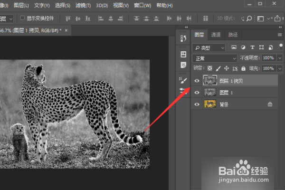Lock transparent pixels icon
This screenshot has width=285, height=190.
[x=210, y=68]
